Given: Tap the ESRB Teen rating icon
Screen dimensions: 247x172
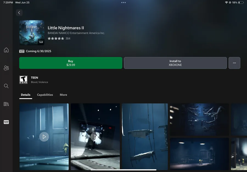Looking at the screenshot, I should point(24,80).
